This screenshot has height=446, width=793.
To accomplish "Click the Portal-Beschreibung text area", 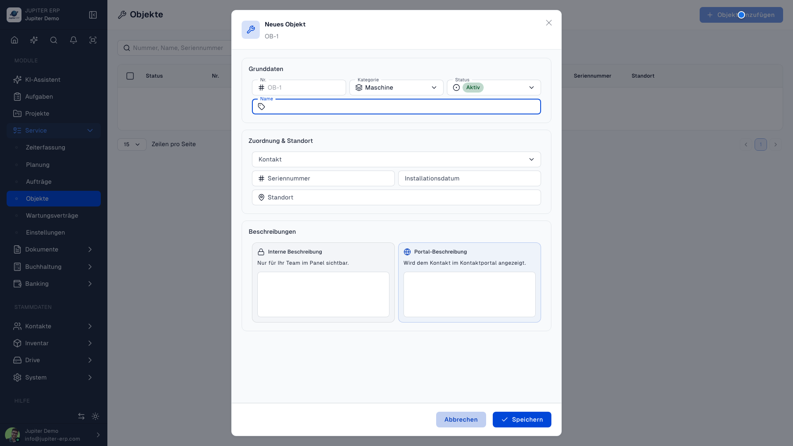I will pos(470,294).
